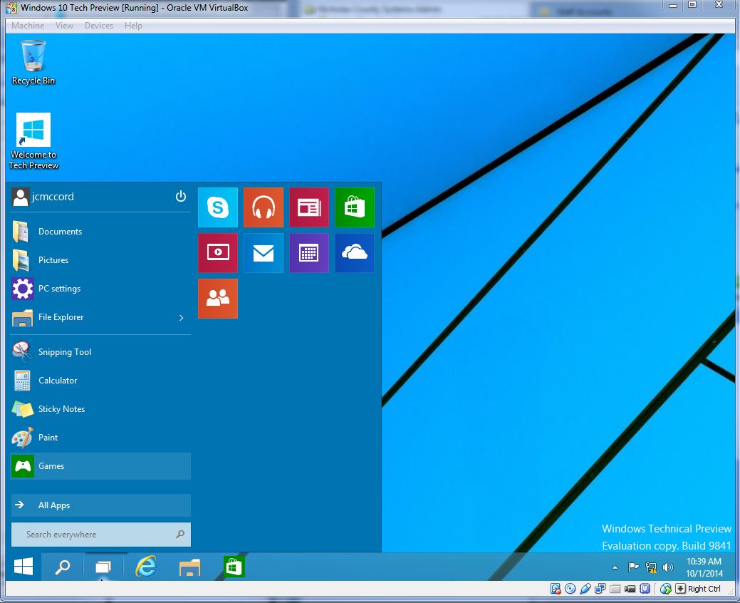Show All Apps list

101,505
